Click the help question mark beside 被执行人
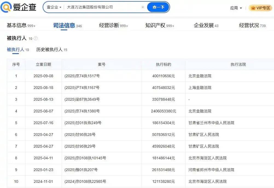 pos(36,38)
